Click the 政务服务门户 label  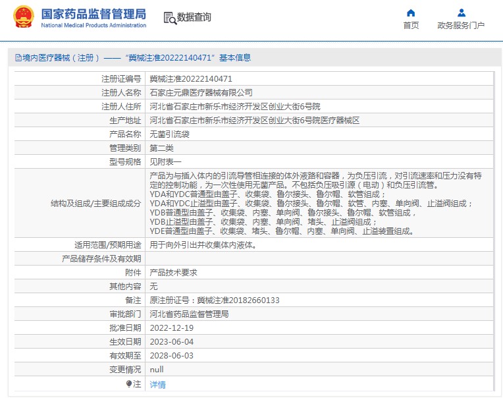click(x=461, y=25)
